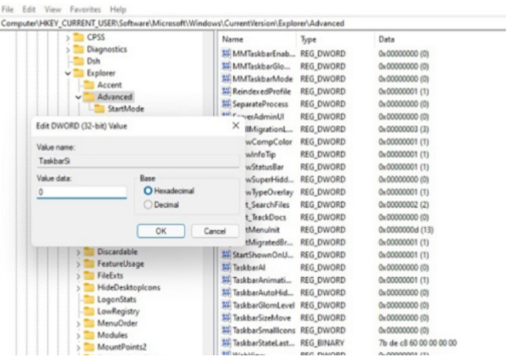
Task: Select the Diagnostics folder icon
Action: click(x=78, y=49)
